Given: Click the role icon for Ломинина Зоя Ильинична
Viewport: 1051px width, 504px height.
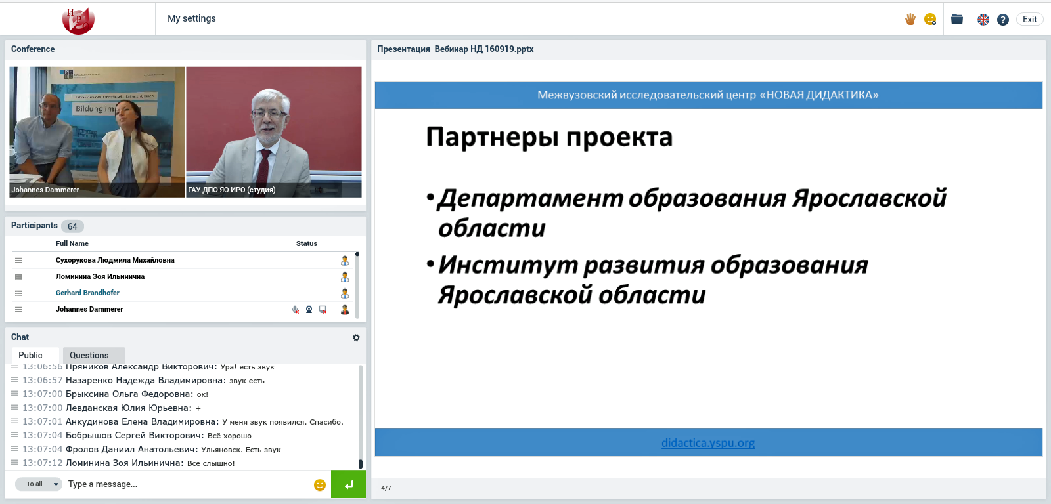Looking at the screenshot, I should [x=345, y=277].
